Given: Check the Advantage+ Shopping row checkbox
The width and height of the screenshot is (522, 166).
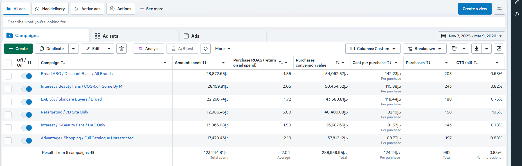Looking at the screenshot, I should [8, 141].
